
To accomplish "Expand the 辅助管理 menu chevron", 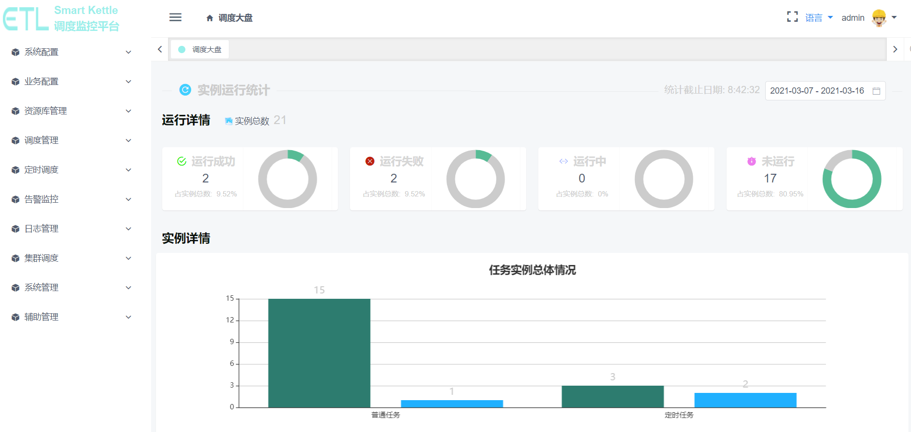I will [x=128, y=317].
